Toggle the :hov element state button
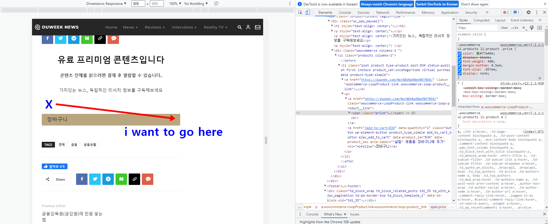548x224 pixels. [x=504, y=28]
